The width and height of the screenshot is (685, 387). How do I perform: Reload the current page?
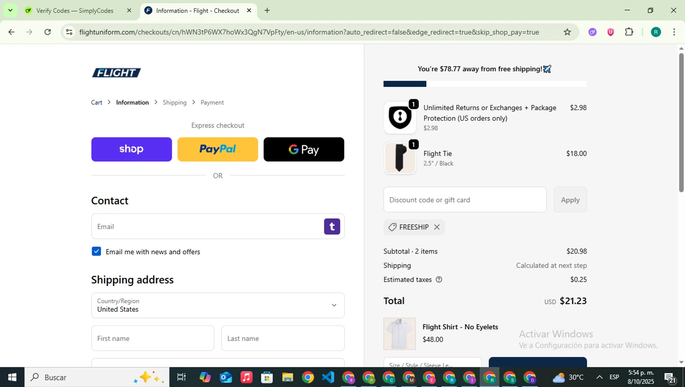47,32
